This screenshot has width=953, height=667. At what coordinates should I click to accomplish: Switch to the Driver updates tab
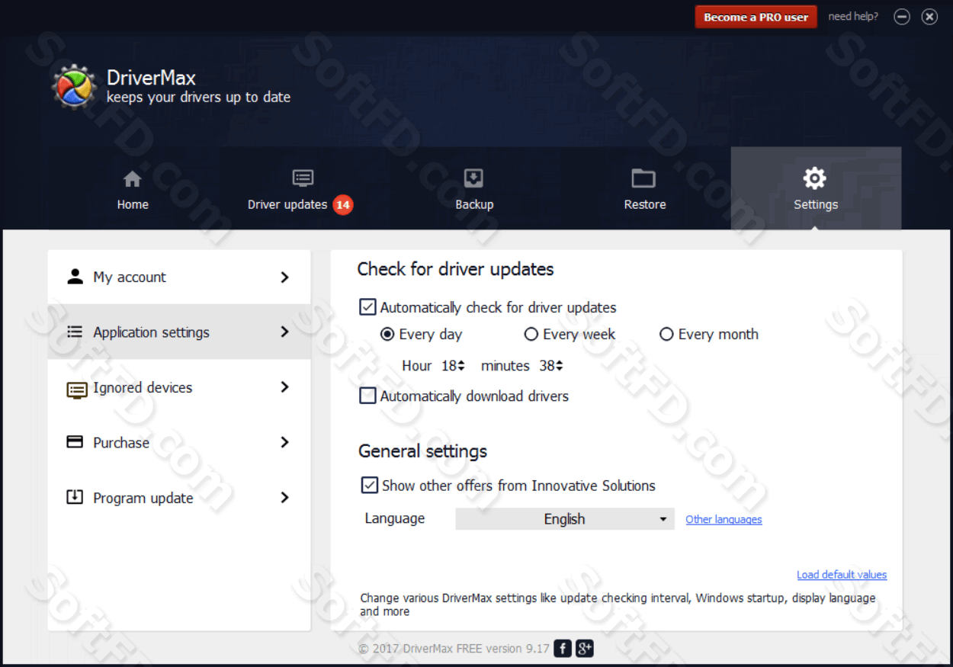point(303,188)
